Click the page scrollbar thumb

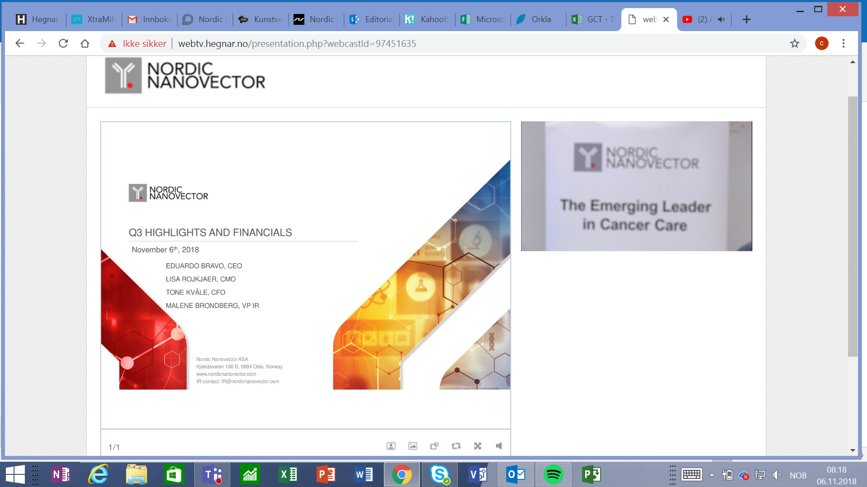click(x=853, y=226)
